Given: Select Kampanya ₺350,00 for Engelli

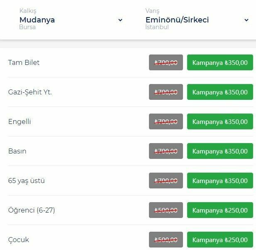Looking at the screenshot, I should pos(220,122).
